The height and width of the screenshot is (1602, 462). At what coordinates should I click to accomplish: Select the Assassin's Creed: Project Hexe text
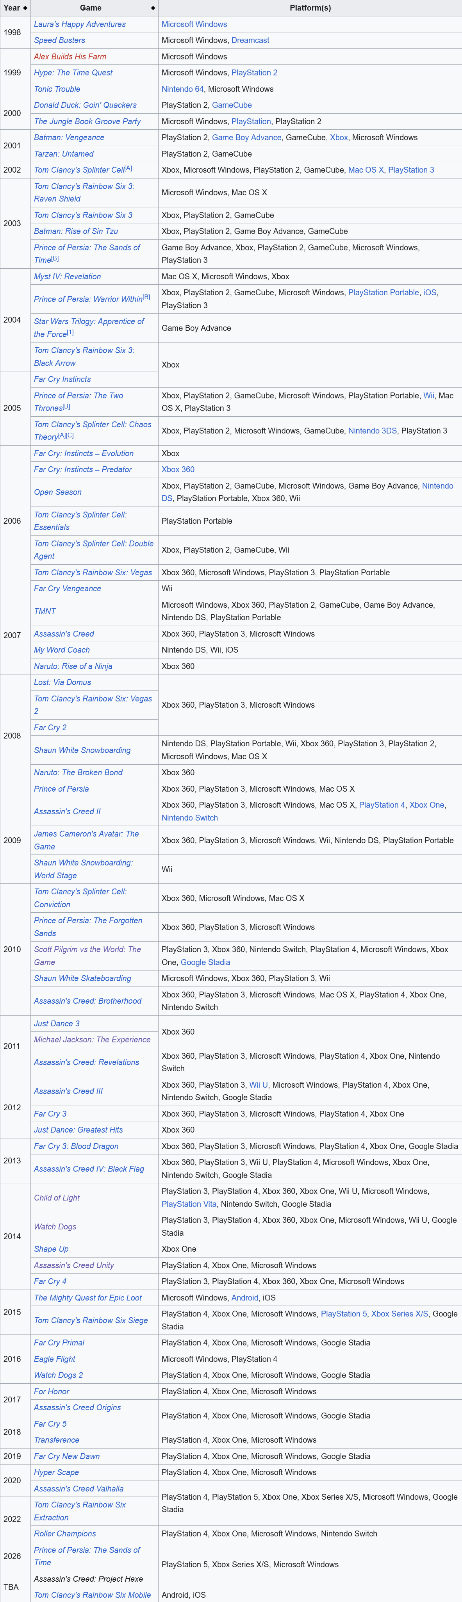(88, 1578)
